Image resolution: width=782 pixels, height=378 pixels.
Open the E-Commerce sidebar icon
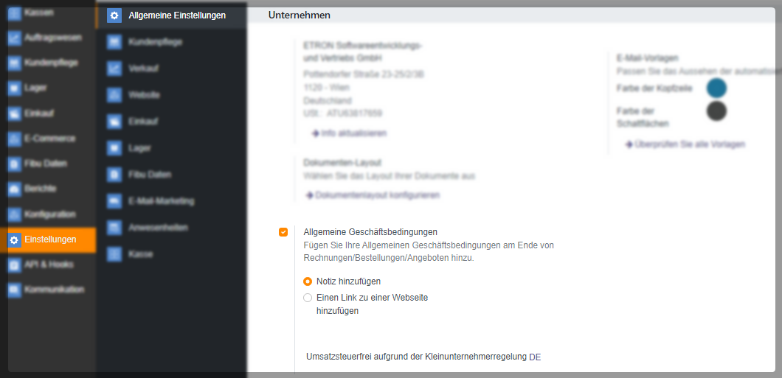click(14, 139)
